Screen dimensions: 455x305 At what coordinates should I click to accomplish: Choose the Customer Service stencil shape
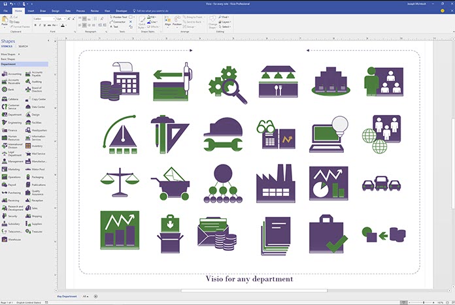11,106
